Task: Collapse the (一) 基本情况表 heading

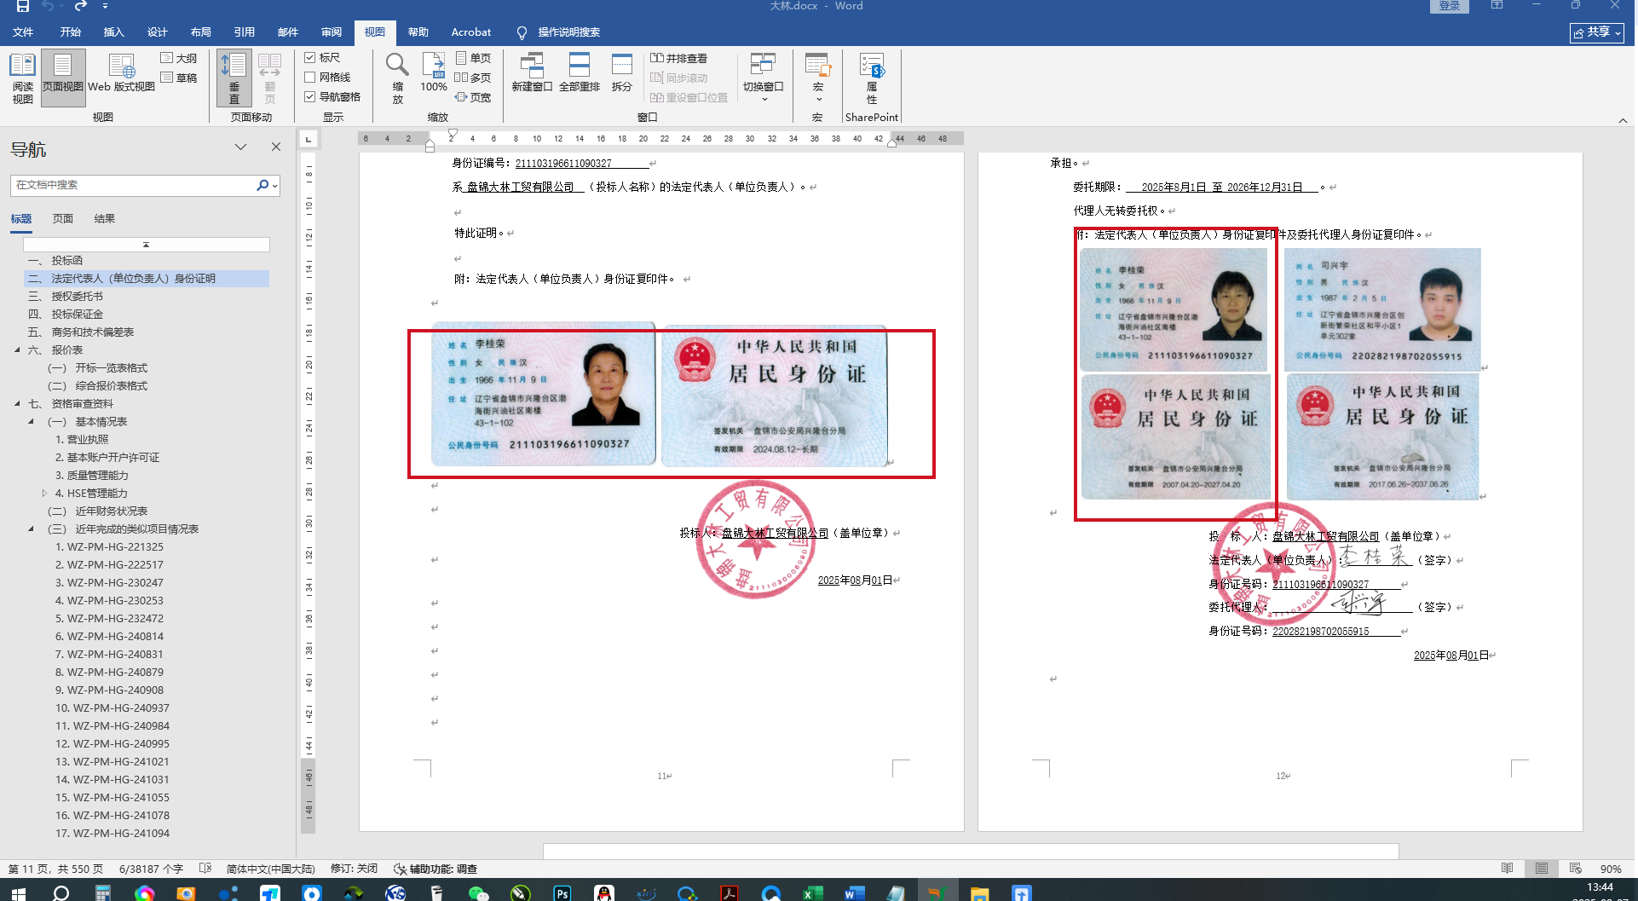Action: click(x=32, y=422)
